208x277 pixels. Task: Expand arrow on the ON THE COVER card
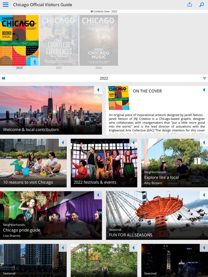(x=204, y=90)
